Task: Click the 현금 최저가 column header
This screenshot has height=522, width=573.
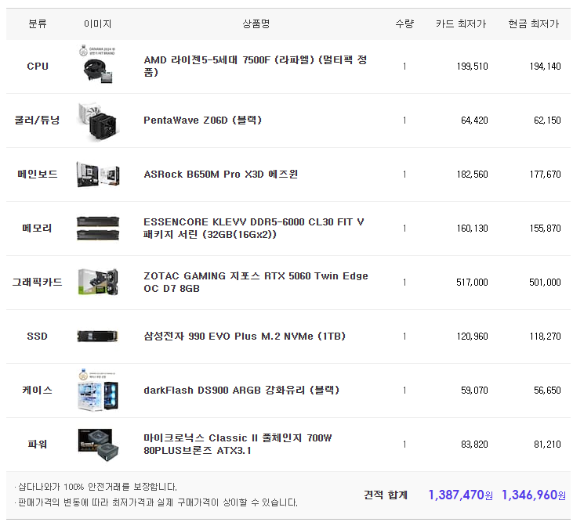Action: (x=534, y=23)
